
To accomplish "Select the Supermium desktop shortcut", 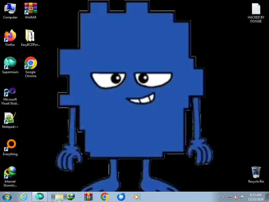I will coord(10,65).
